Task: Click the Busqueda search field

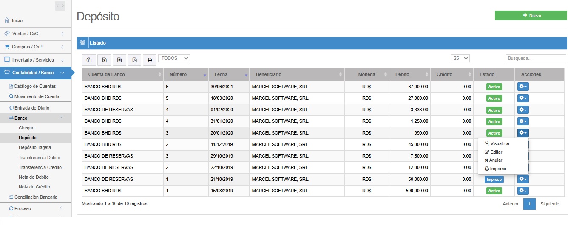Action: (x=536, y=58)
